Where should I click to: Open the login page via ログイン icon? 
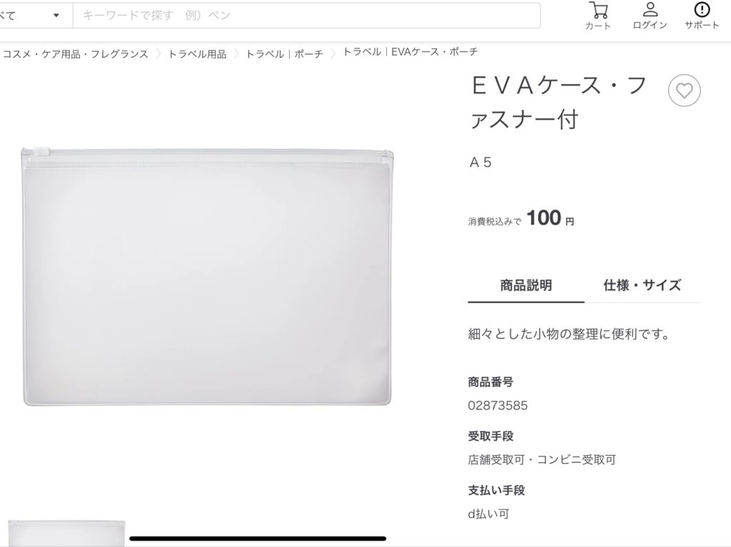650,16
